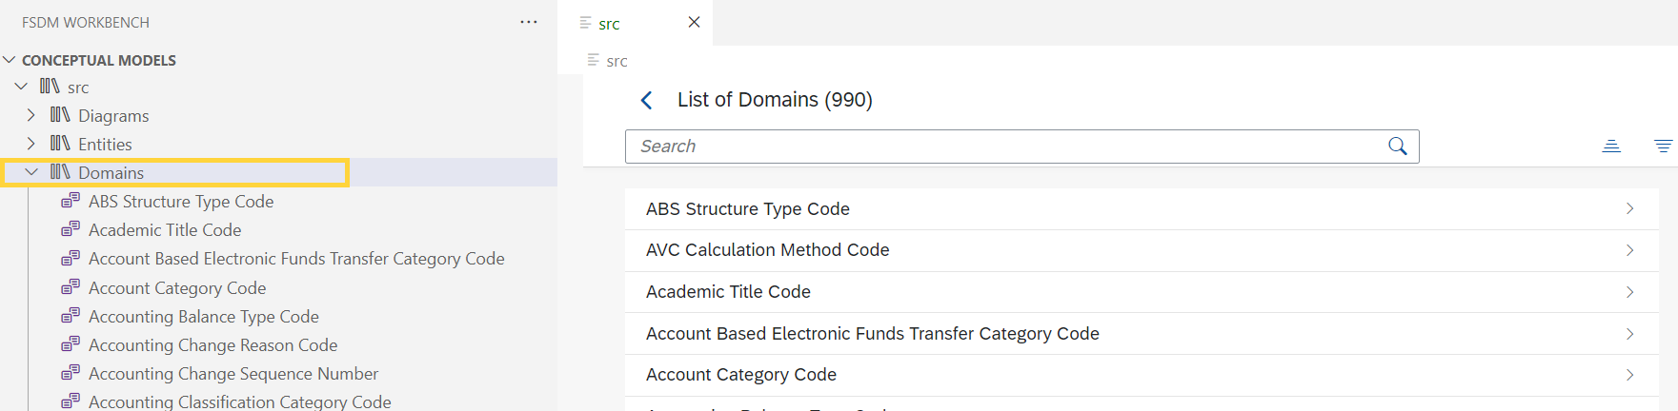Close the src editor tab
Screen dimensions: 1678x411
(694, 22)
